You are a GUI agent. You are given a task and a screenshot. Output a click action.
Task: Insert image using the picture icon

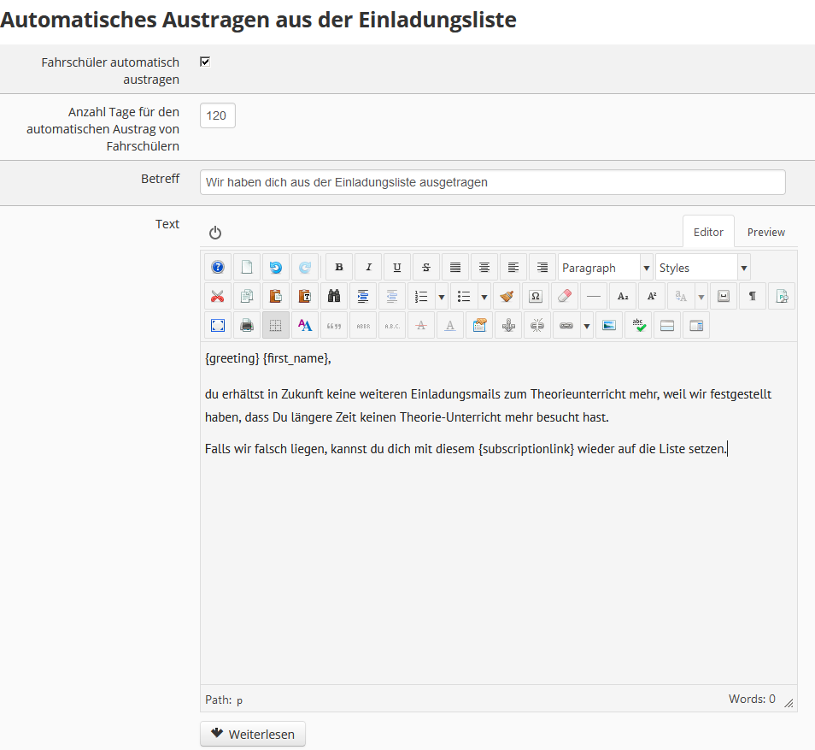coord(608,326)
